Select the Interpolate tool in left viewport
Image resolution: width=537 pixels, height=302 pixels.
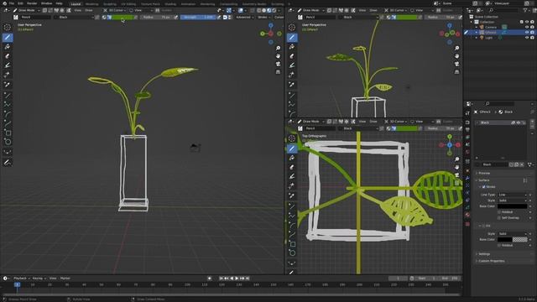(8, 152)
